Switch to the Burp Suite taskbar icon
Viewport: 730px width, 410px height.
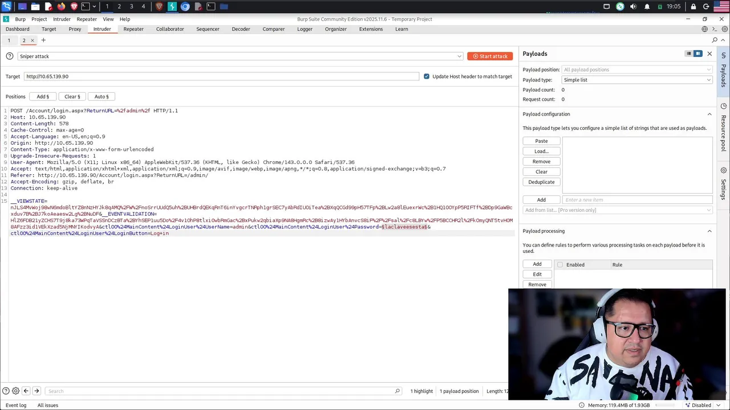[172, 6]
